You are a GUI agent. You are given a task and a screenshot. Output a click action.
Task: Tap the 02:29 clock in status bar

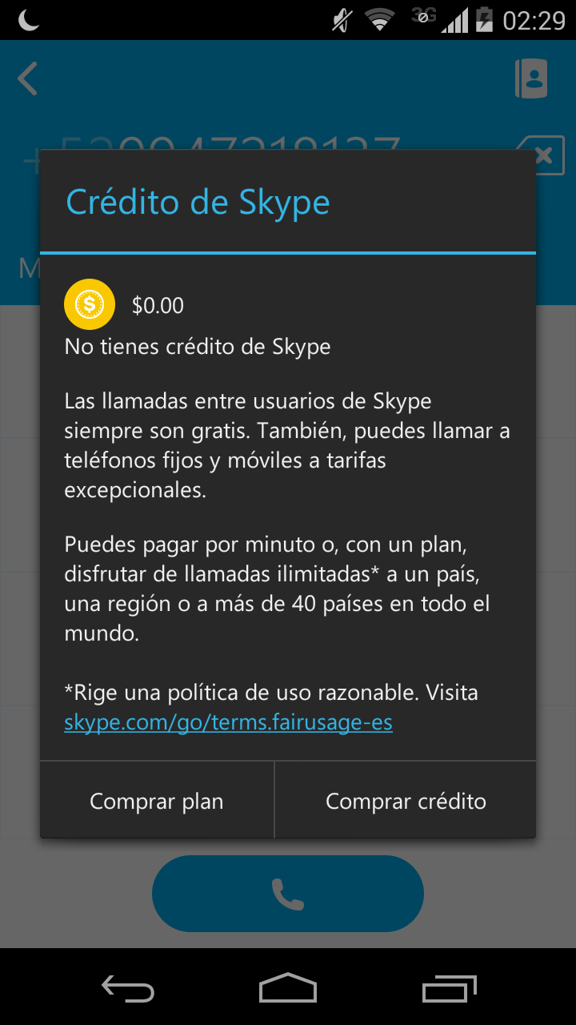(x=534, y=20)
